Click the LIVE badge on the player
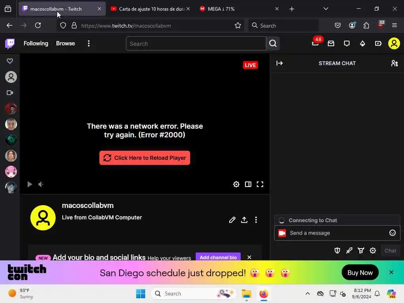 (x=250, y=65)
